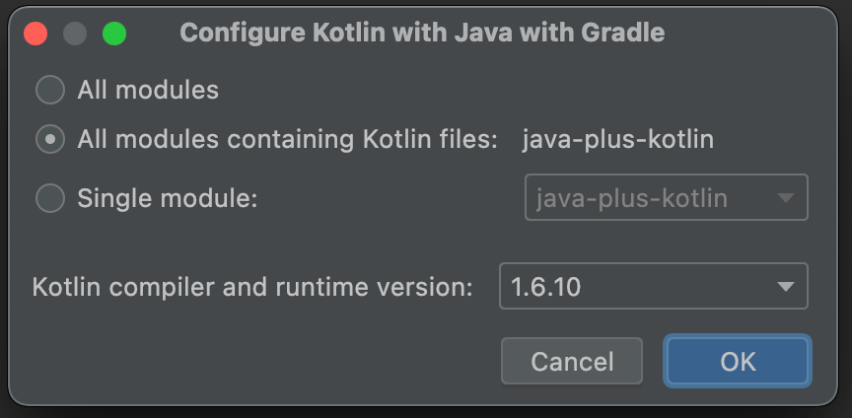
Task: Select the "All modules" radio button
Action: click(x=50, y=90)
